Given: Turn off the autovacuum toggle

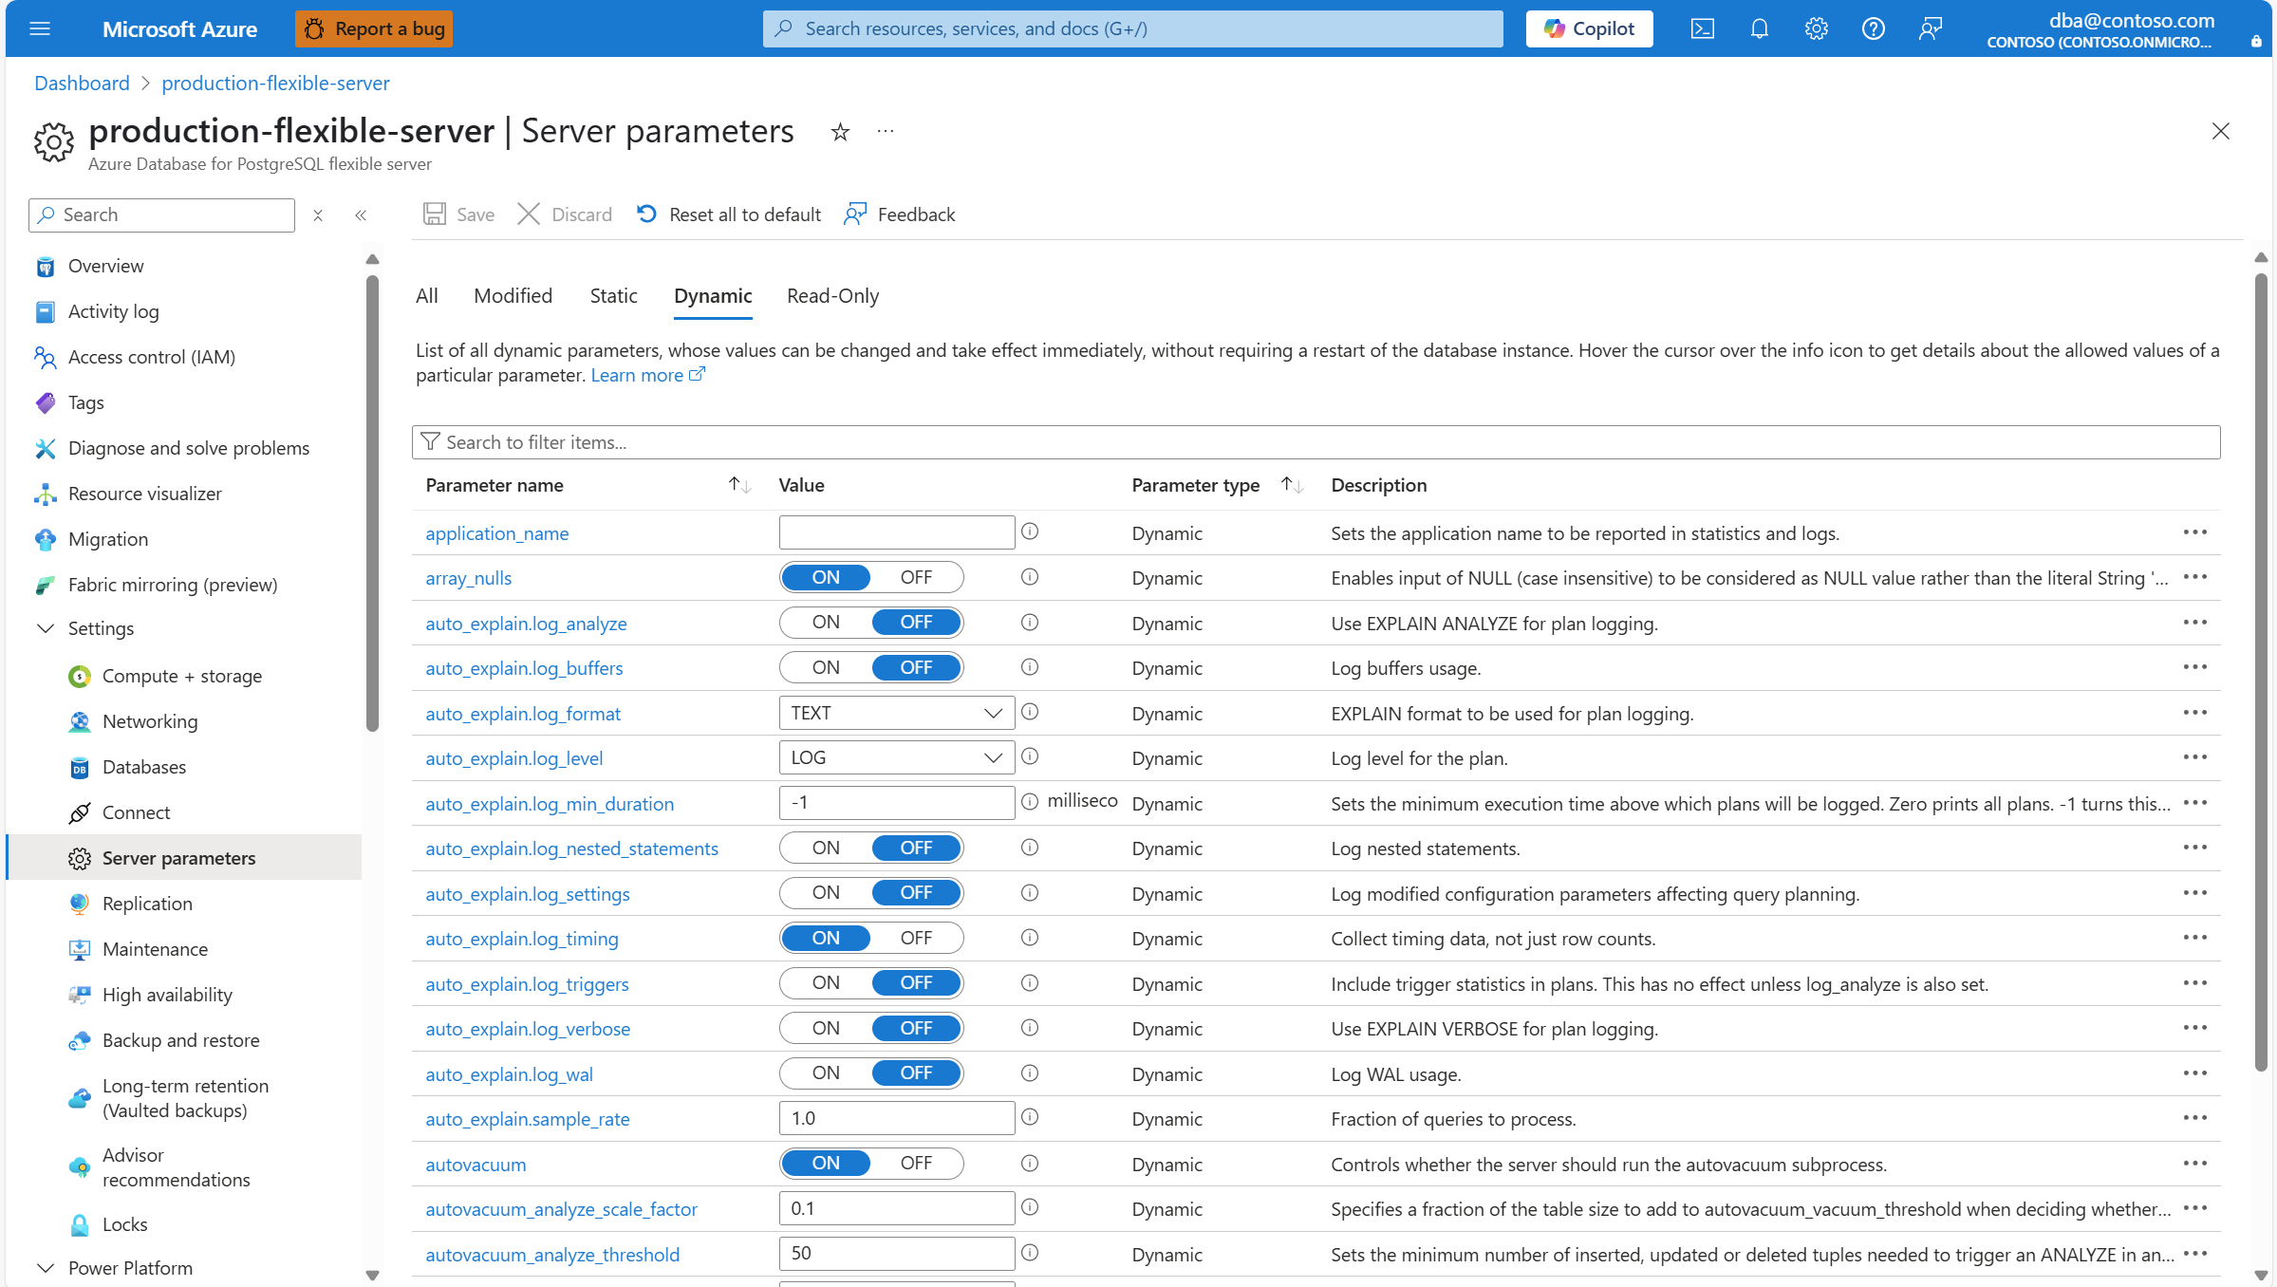Looking at the screenshot, I should (x=916, y=1164).
